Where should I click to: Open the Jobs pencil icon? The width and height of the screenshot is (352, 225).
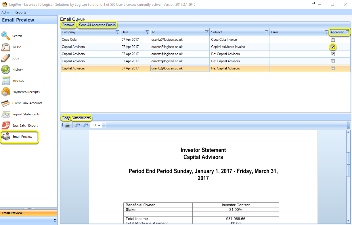point(6,58)
